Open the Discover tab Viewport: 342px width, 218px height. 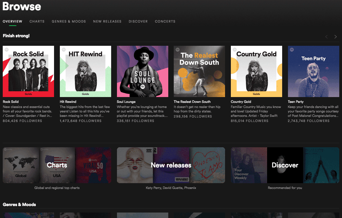[x=138, y=21]
